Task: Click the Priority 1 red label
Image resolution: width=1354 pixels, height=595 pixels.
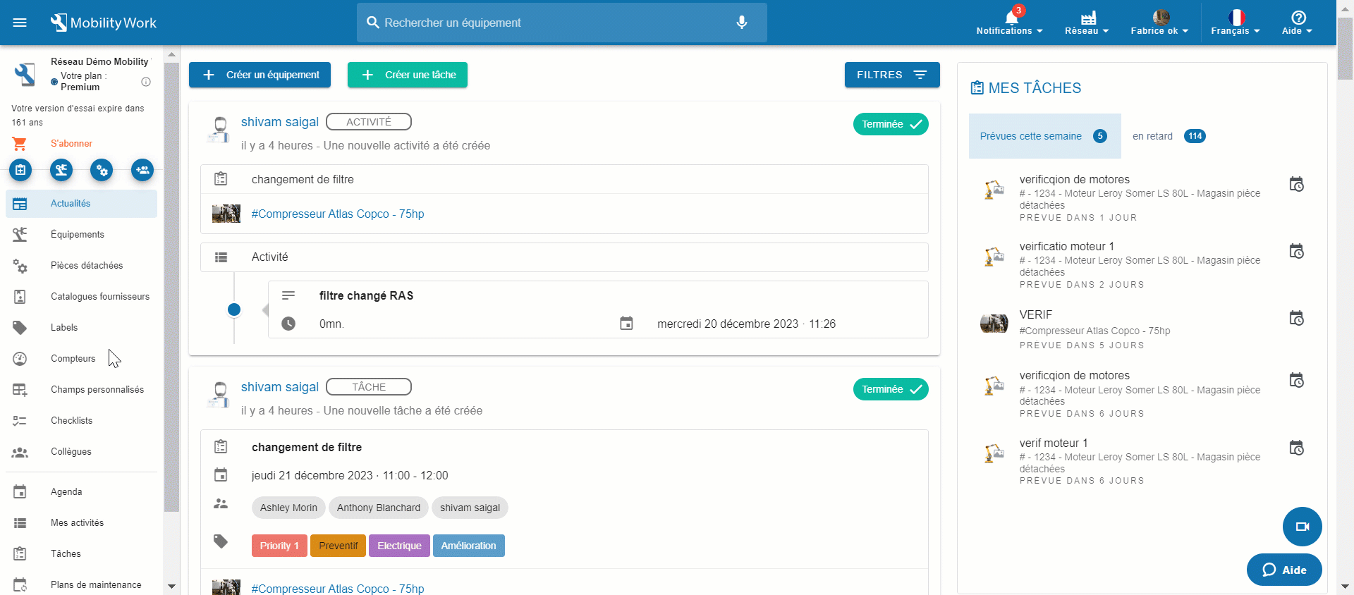Action: [279, 546]
